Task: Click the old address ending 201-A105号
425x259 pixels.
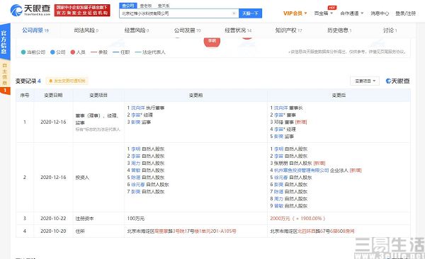Action: (x=181, y=231)
